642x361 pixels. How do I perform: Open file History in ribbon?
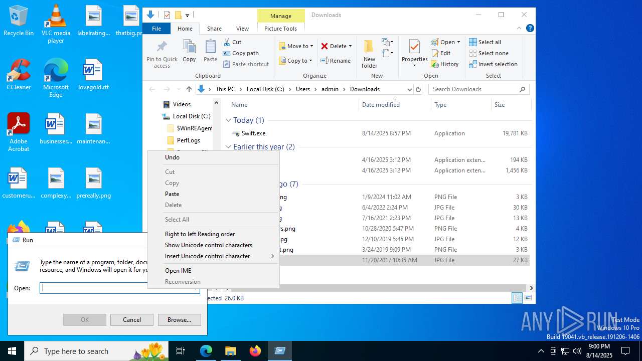(x=445, y=64)
